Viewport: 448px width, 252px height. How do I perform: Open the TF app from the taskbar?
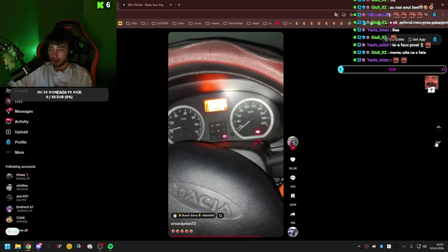(x=59, y=246)
